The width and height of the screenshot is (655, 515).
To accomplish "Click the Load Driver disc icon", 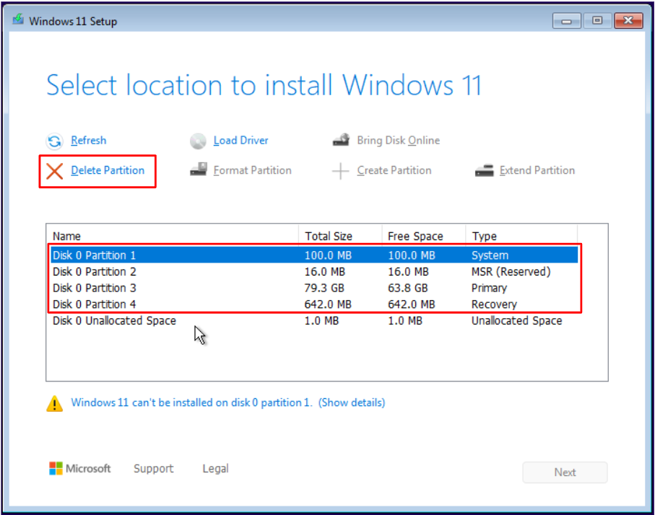I will point(199,141).
